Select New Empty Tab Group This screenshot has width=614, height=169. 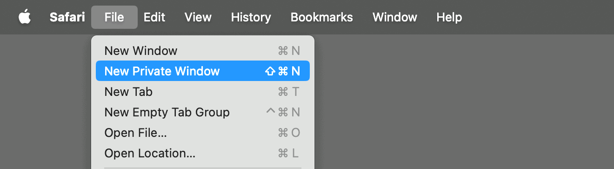pyautogui.click(x=203, y=112)
